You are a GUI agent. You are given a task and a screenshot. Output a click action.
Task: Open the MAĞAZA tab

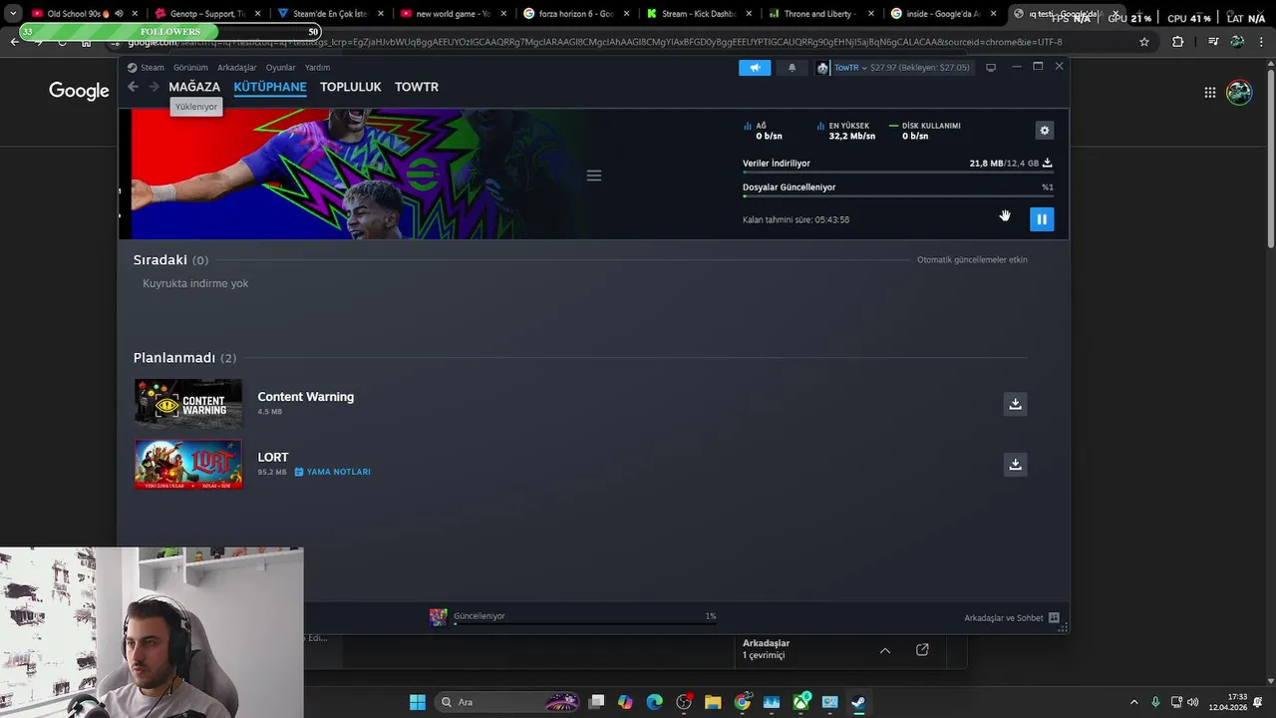click(x=194, y=87)
